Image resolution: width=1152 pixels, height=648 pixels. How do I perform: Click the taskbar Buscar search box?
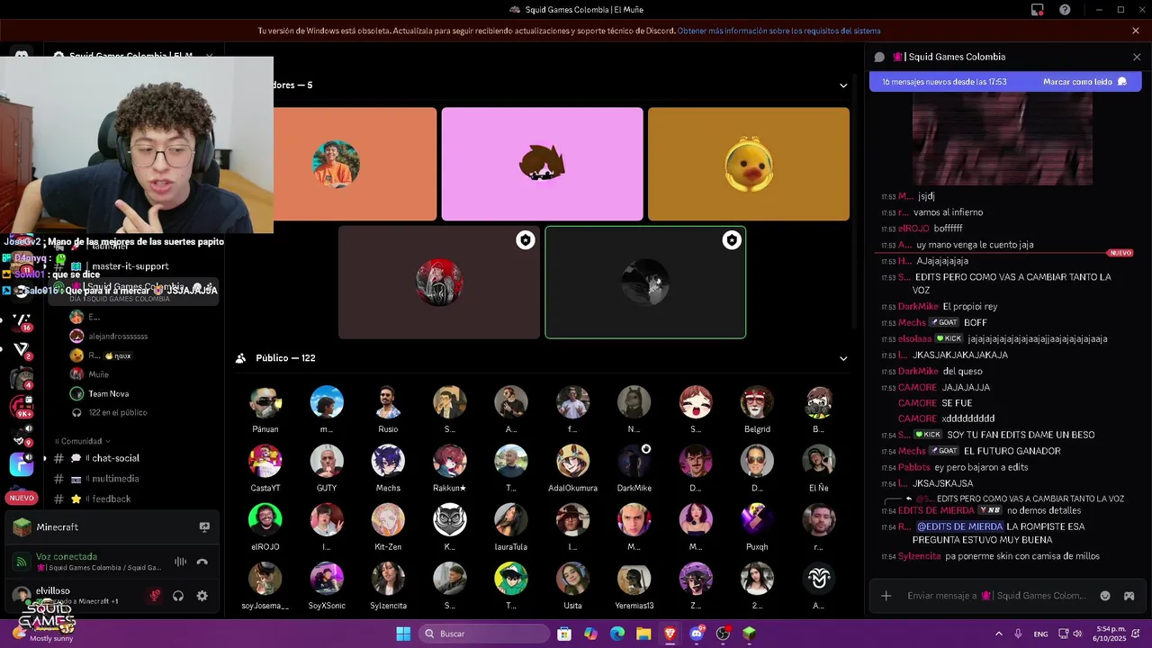coord(485,634)
